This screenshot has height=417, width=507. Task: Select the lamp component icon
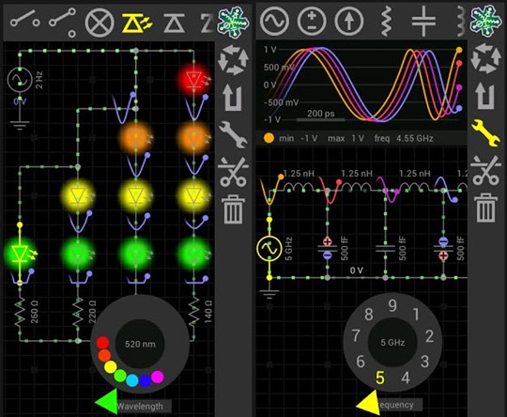click(x=100, y=23)
